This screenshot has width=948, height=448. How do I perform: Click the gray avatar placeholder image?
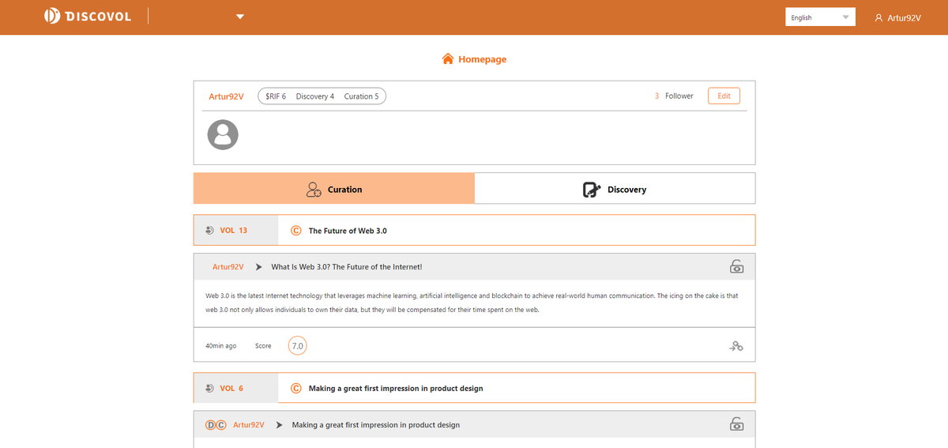pos(223,134)
